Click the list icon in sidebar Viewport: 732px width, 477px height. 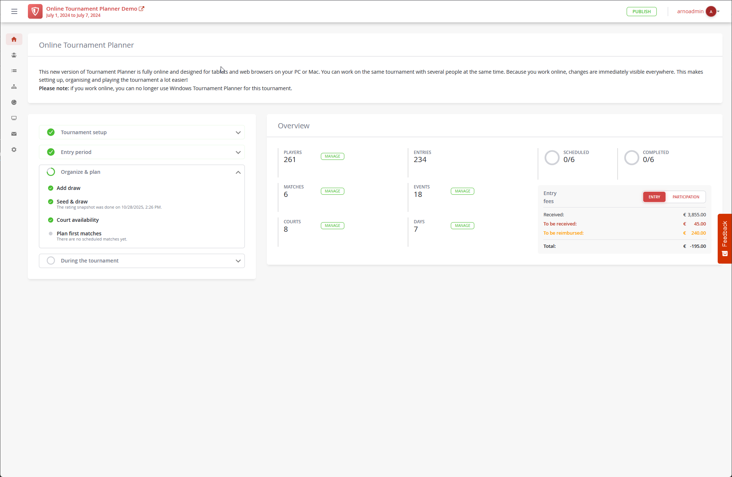pyautogui.click(x=14, y=71)
